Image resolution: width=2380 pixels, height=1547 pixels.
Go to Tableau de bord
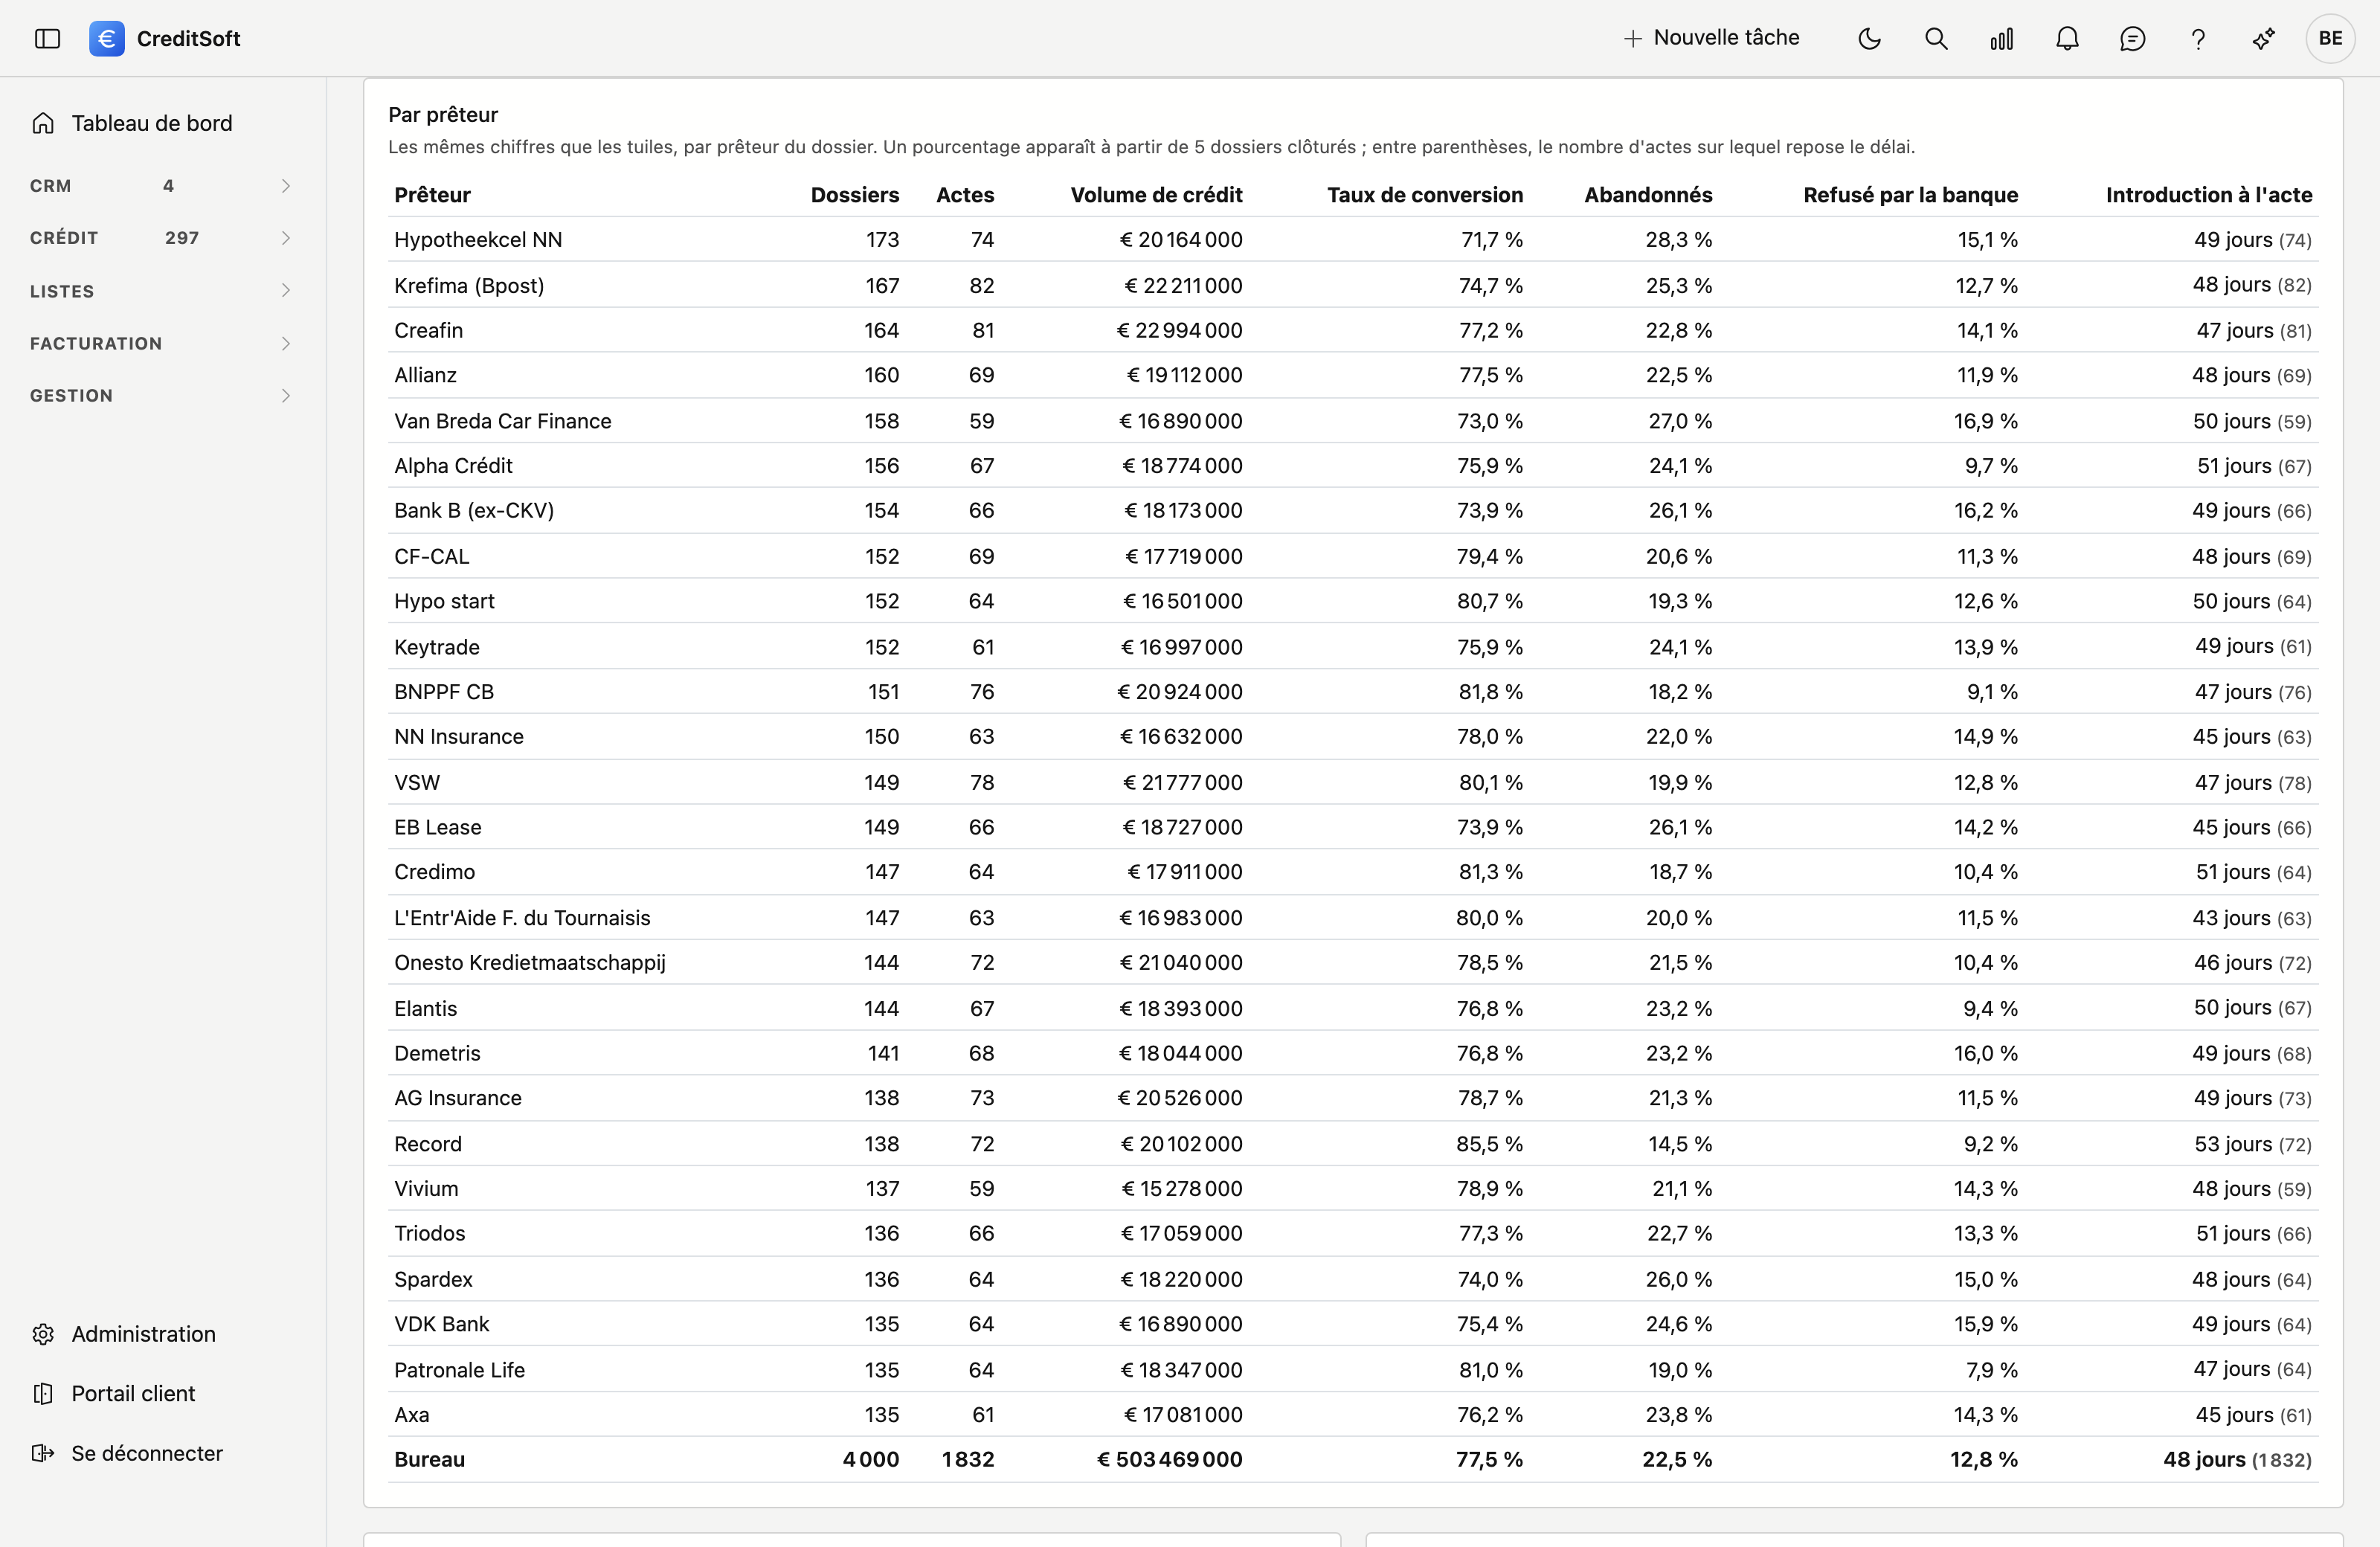[152, 123]
